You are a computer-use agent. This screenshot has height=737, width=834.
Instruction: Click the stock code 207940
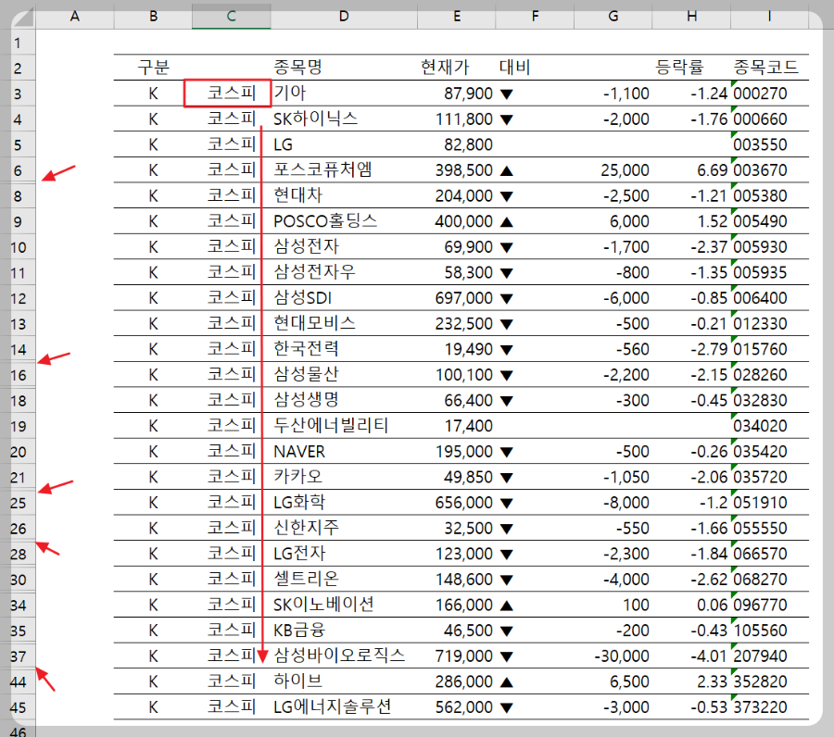click(760, 656)
